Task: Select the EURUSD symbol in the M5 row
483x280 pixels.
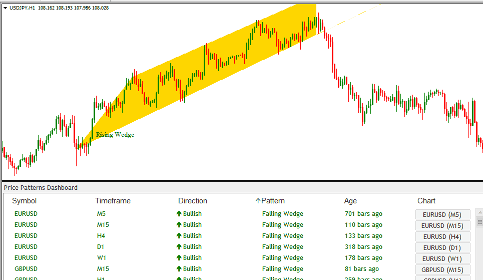Action: 26,214
